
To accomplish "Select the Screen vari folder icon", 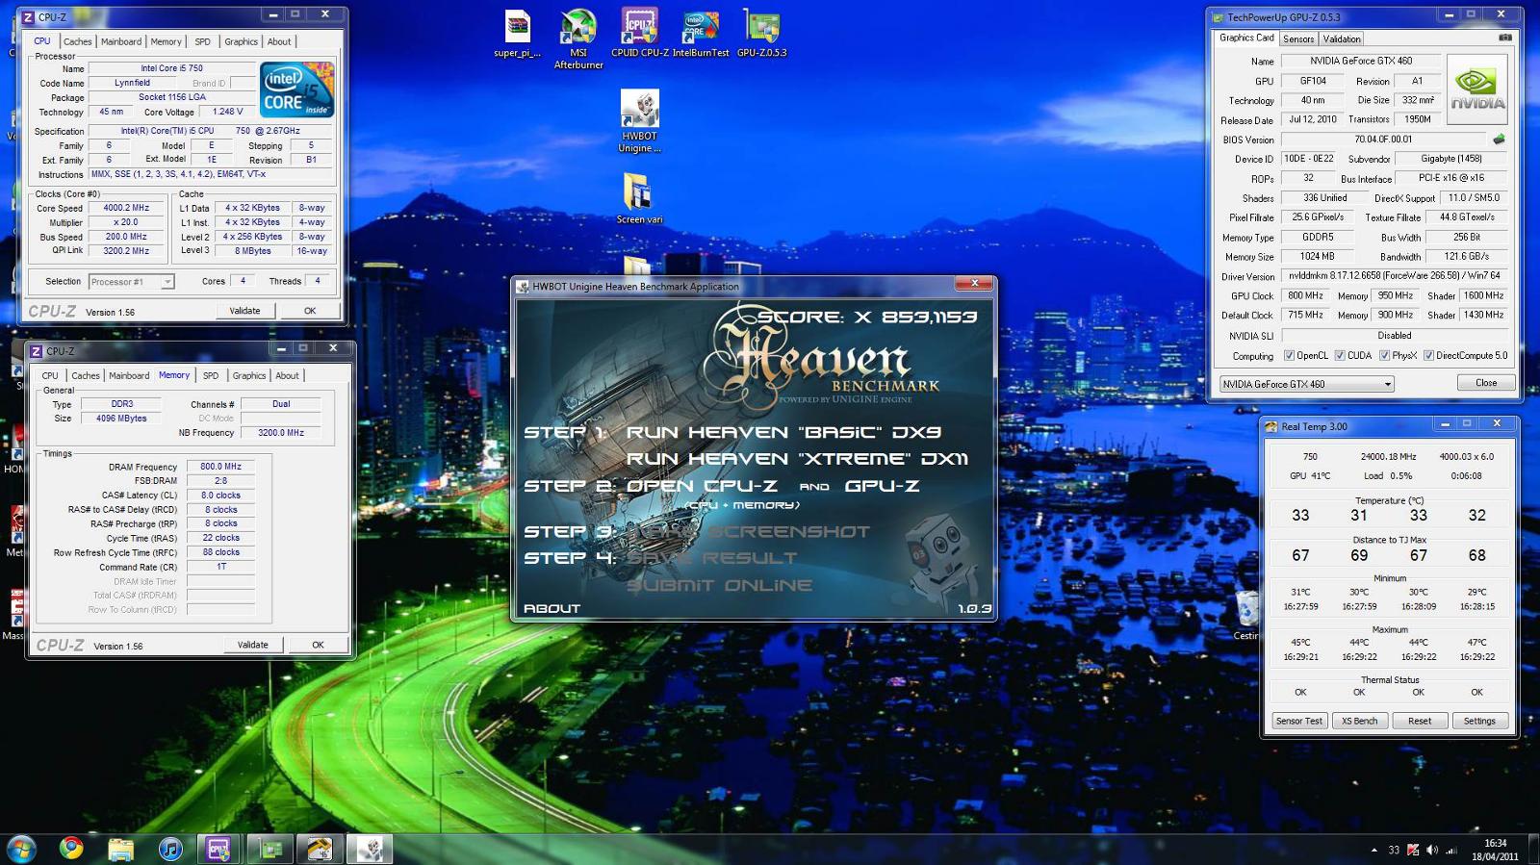I will [x=639, y=199].
